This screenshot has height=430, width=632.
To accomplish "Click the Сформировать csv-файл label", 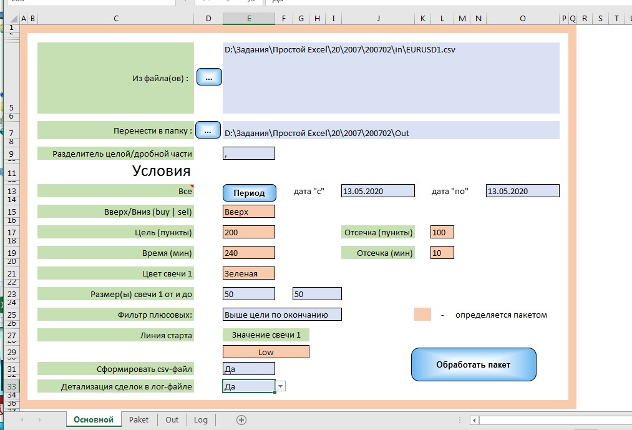I will point(115,369).
